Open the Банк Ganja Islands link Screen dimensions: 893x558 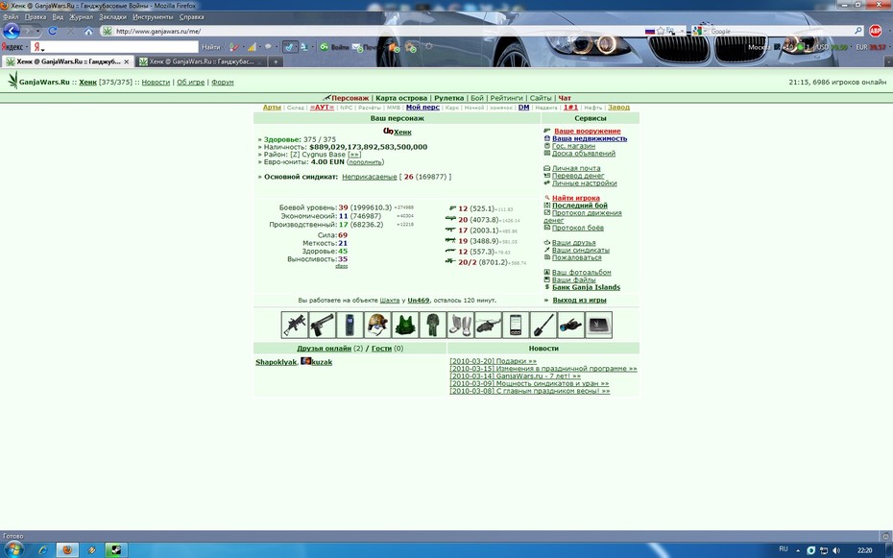coord(586,287)
